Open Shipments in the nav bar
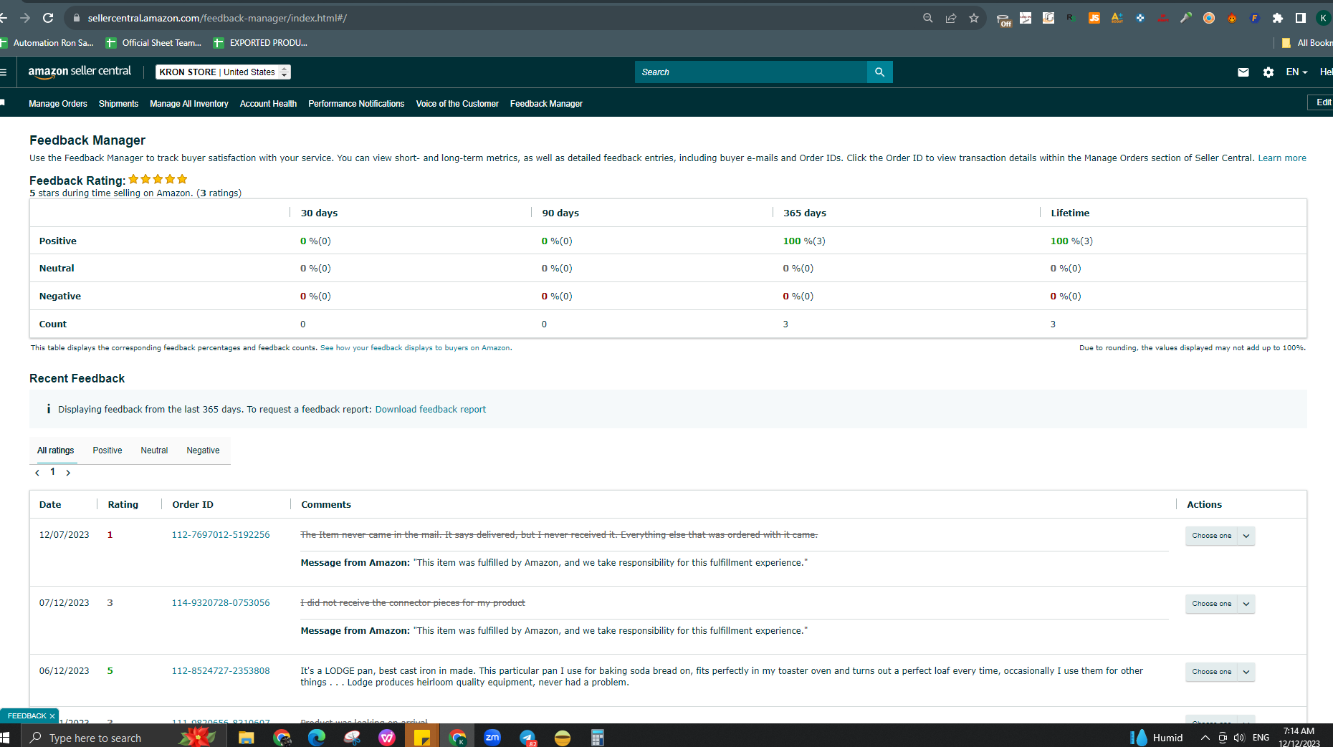 pos(118,104)
